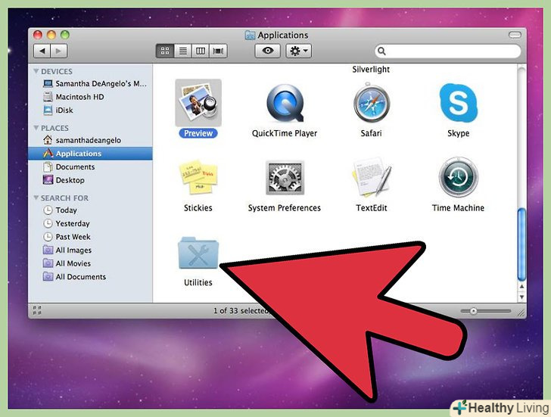551x417 pixels.
Task: Select the Stickies app icon
Action: (198, 177)
